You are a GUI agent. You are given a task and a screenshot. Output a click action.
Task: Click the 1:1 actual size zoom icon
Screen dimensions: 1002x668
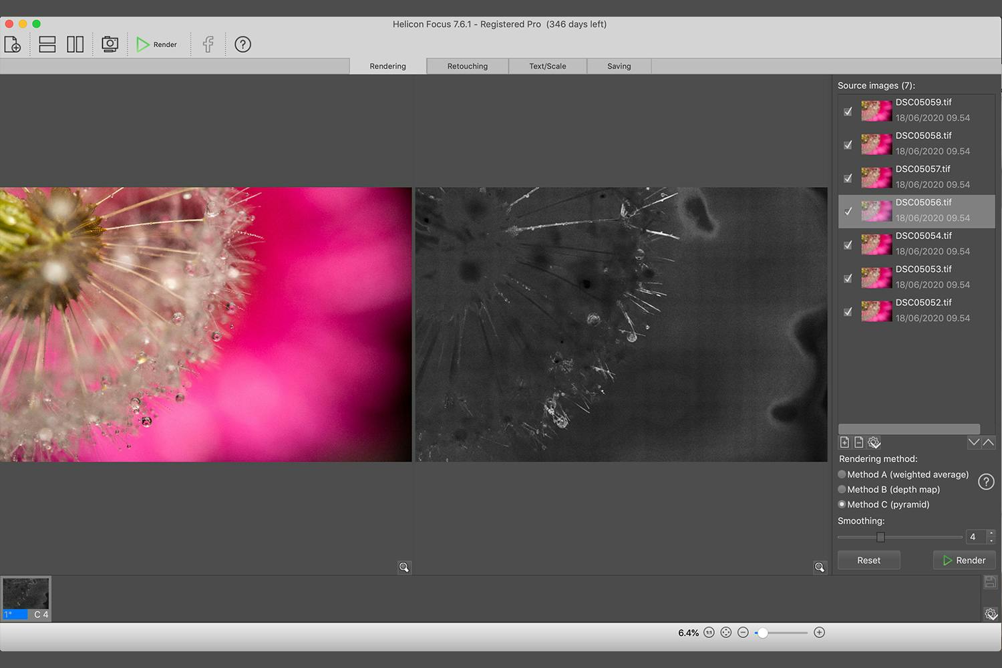709,633
